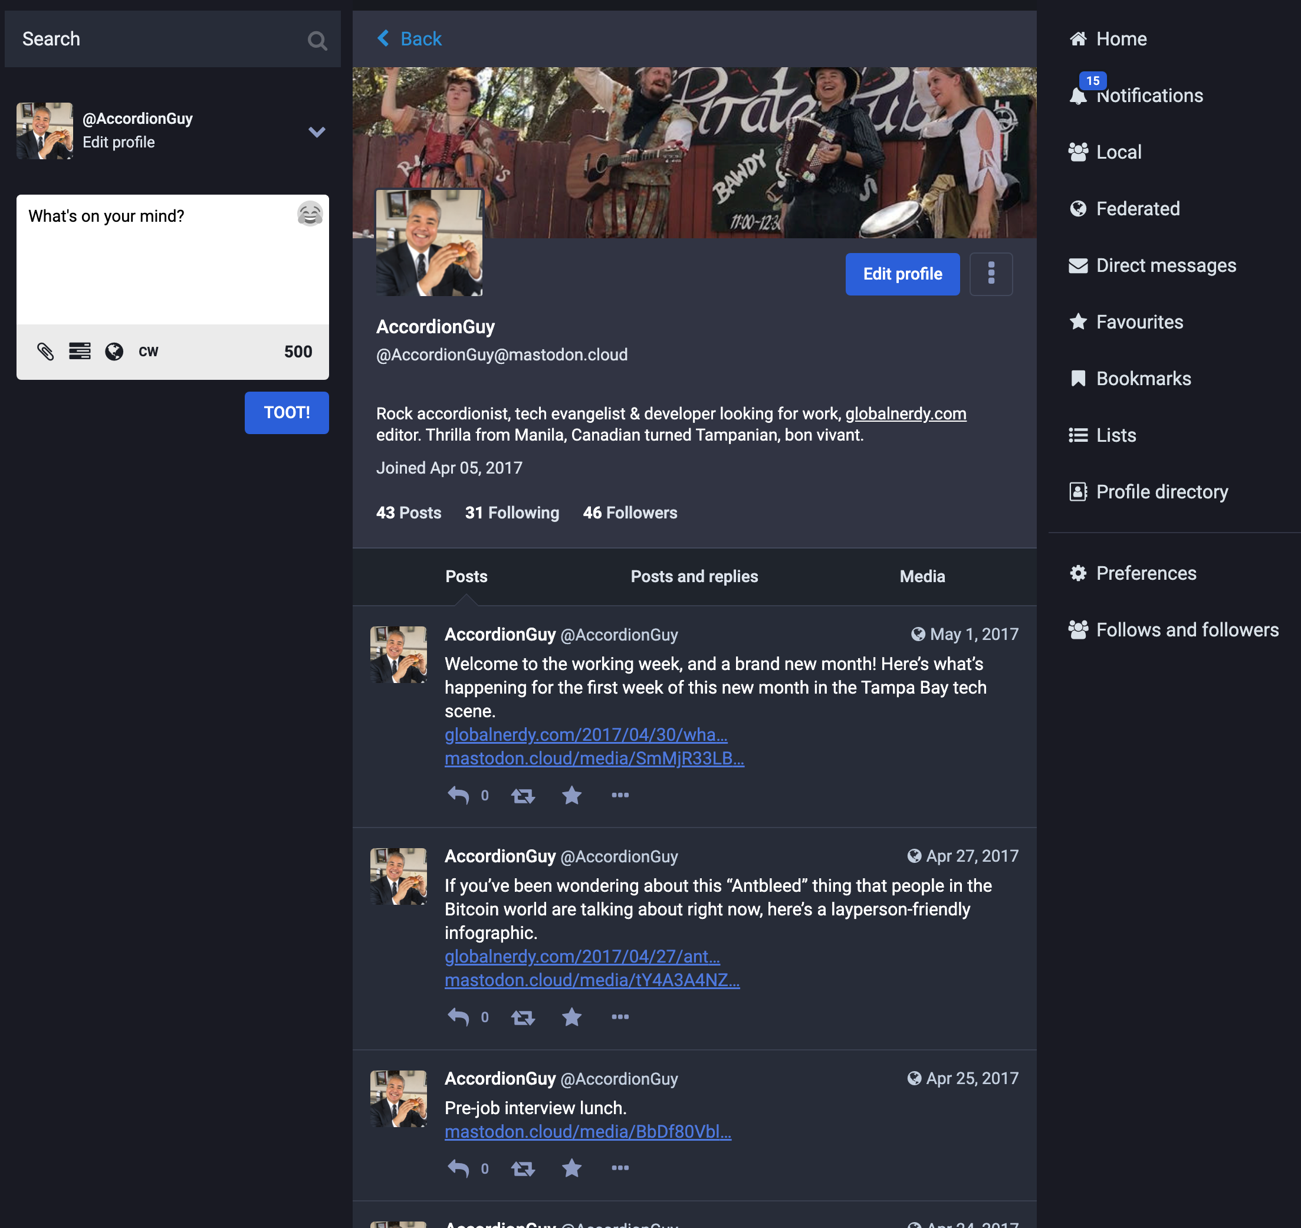
Task: Switch to Media tab
Action: (x=922, y=576)
